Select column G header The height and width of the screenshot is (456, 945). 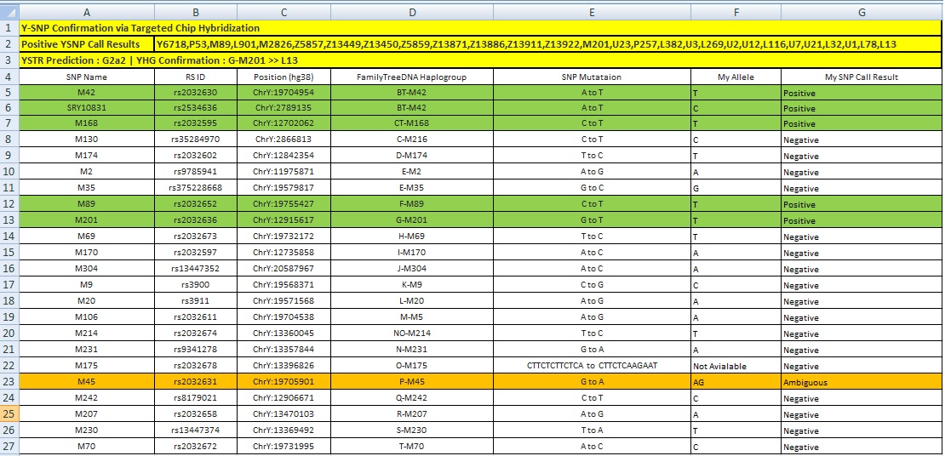pyautogui.click(x=862, y=12)
